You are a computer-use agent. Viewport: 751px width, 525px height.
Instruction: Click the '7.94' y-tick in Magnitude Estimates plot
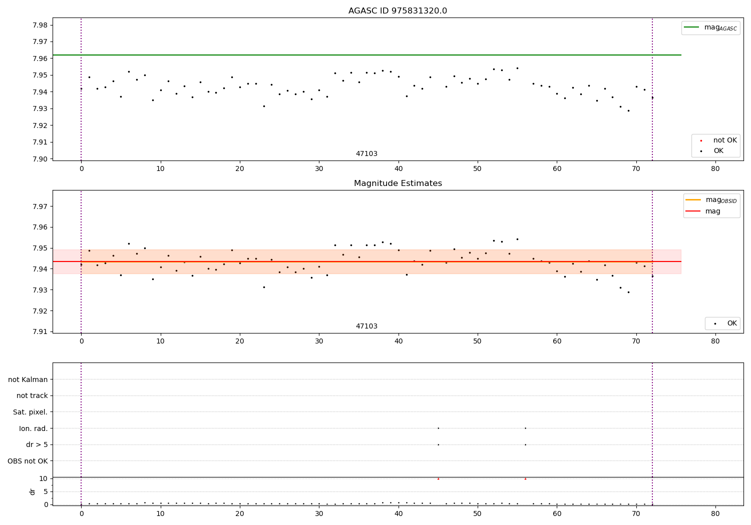pyautogui.click(x=40, y=269)
